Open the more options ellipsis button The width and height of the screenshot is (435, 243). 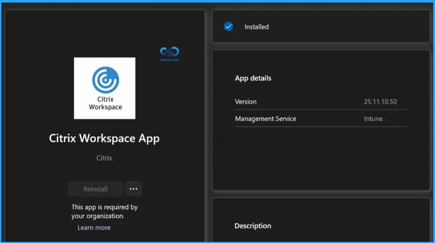point(133,189)
